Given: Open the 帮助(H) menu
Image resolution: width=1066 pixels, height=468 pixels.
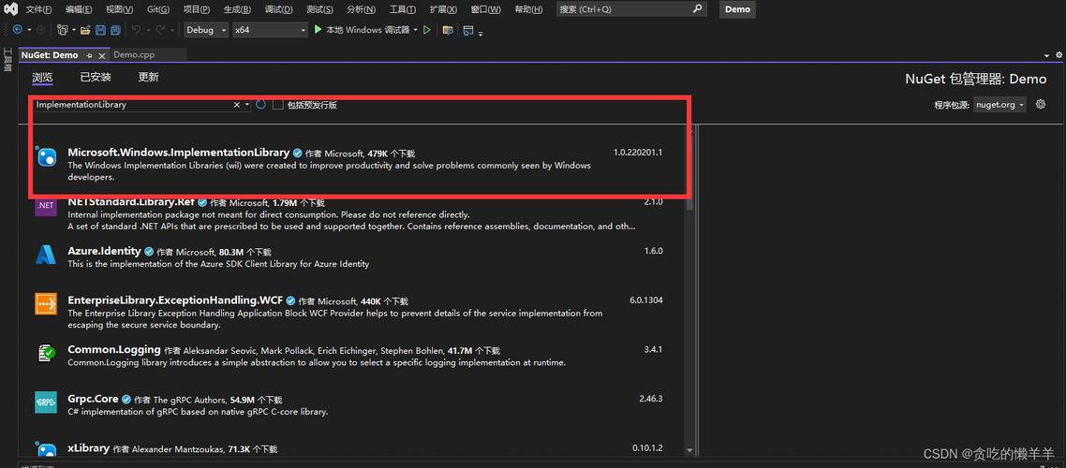Looking at the screenshot, I should pos(528,9).
